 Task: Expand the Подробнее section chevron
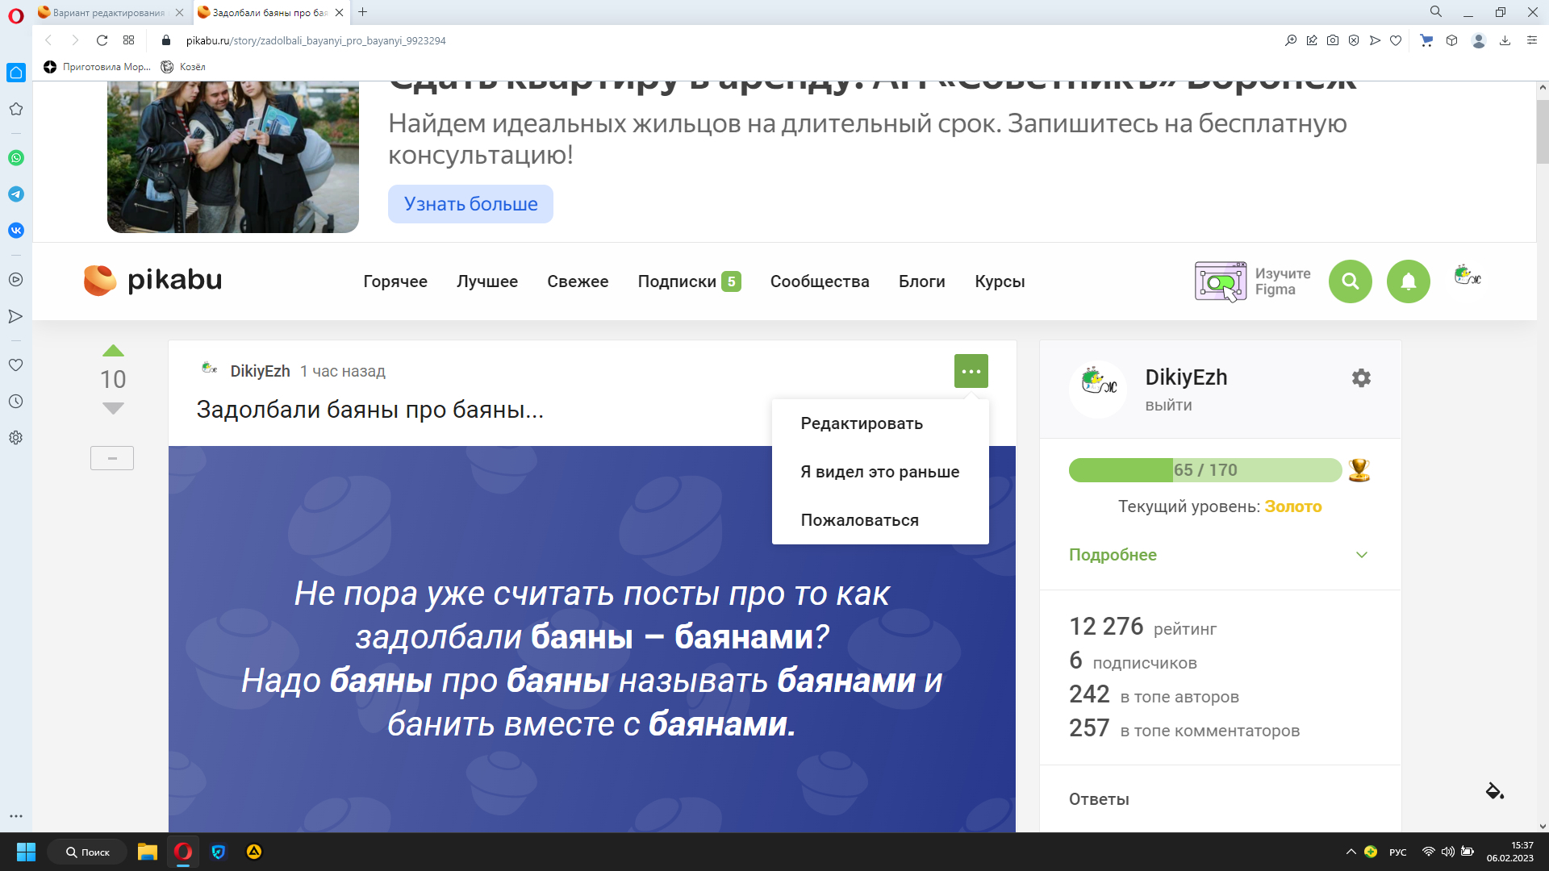pos(1361,555)
